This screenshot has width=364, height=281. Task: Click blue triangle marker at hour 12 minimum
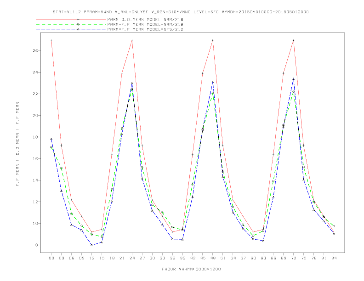tap(92, 245)
